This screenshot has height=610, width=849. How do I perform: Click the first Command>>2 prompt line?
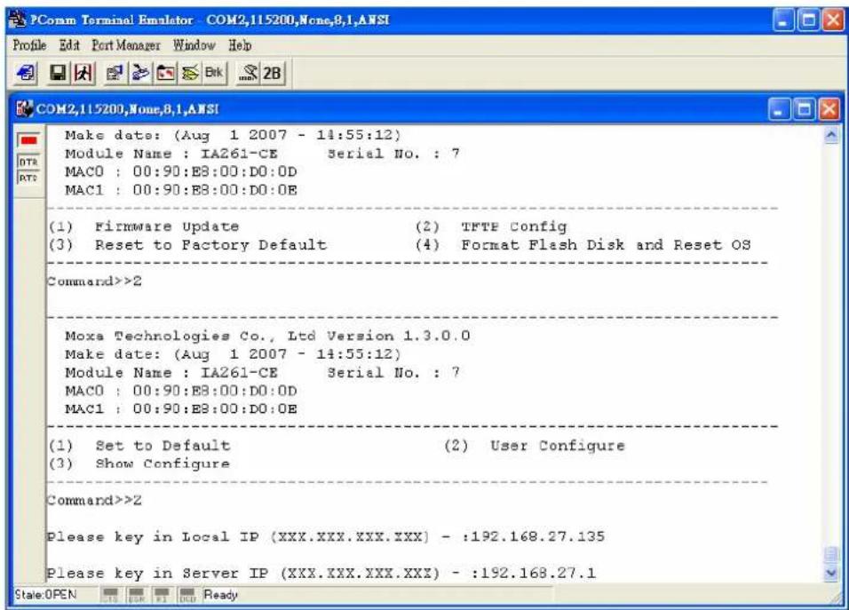coord(94,281)
